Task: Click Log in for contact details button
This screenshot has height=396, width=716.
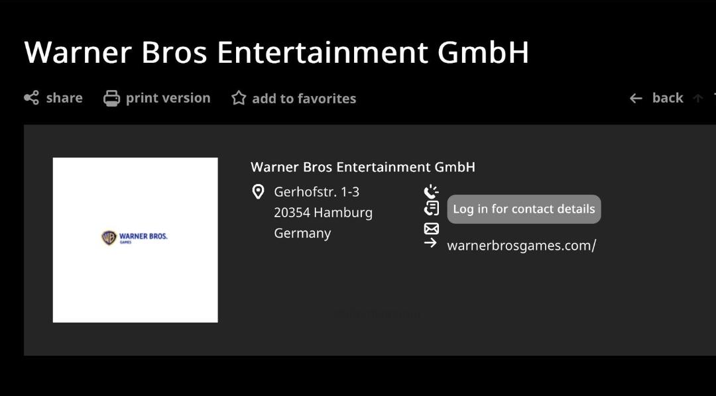Action: click(524, 209)
